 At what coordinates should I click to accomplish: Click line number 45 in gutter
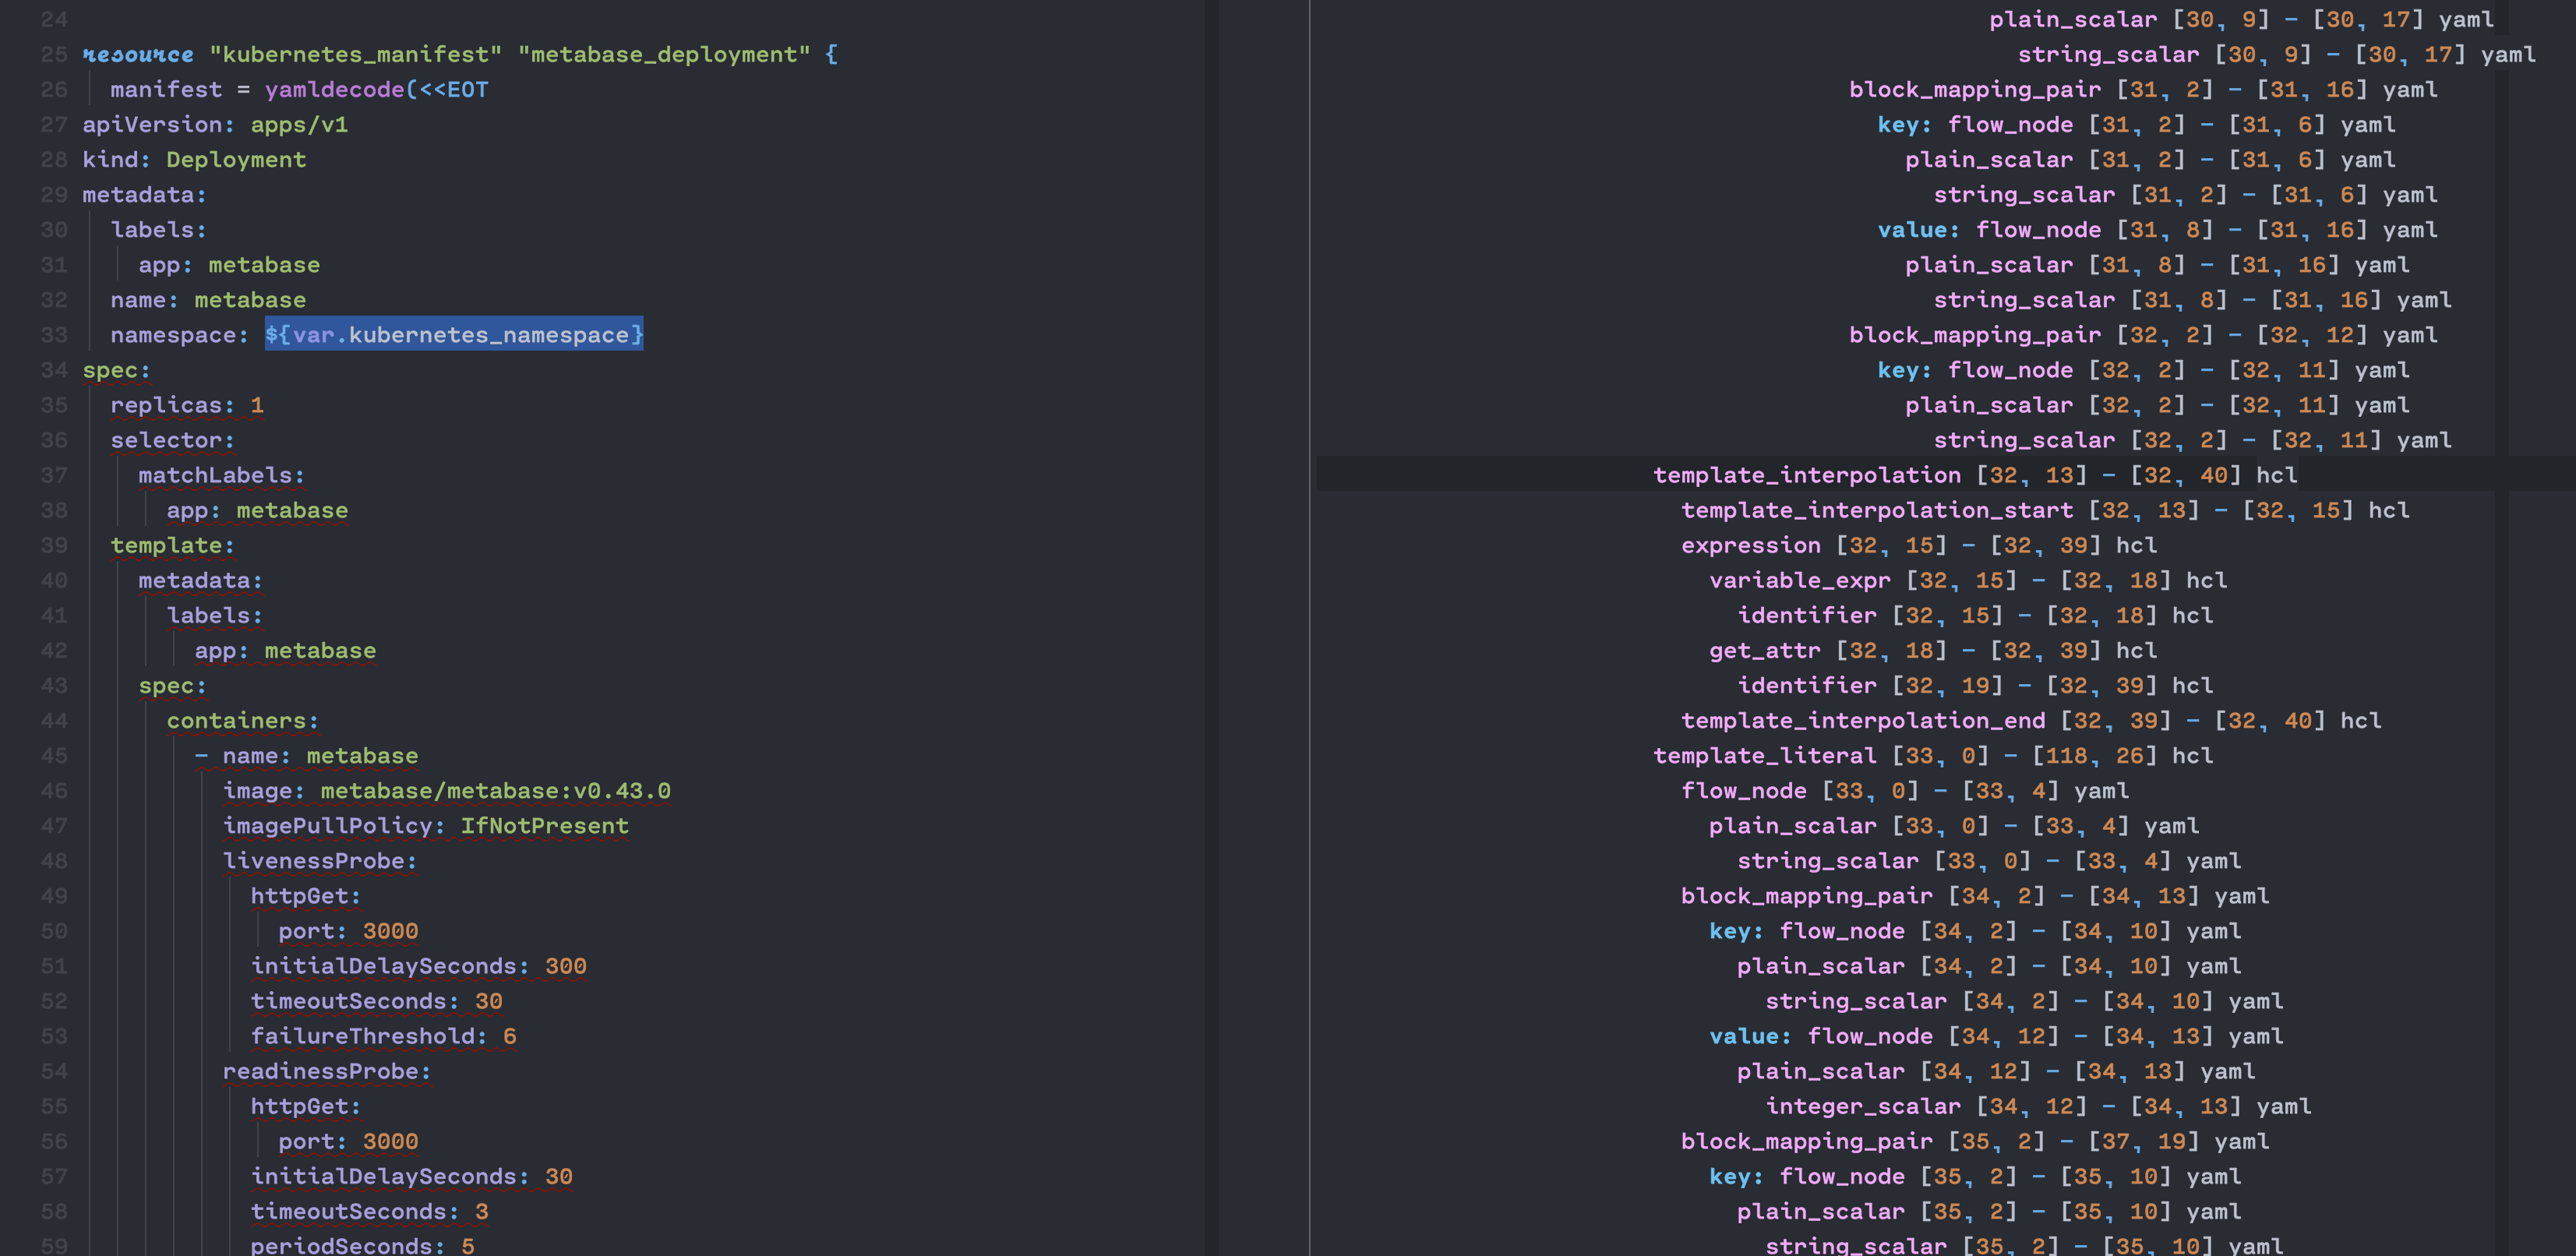(x=54, y=755)
